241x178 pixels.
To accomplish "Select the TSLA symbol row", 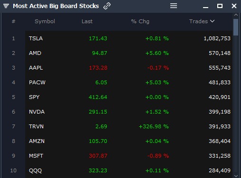I will coord(129,38).
